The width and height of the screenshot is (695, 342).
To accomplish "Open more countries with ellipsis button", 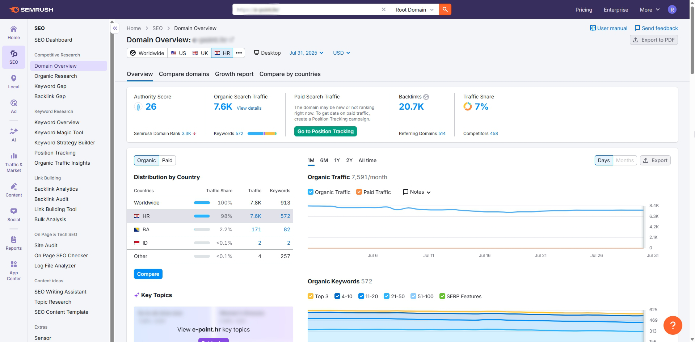I will (239, 53).
